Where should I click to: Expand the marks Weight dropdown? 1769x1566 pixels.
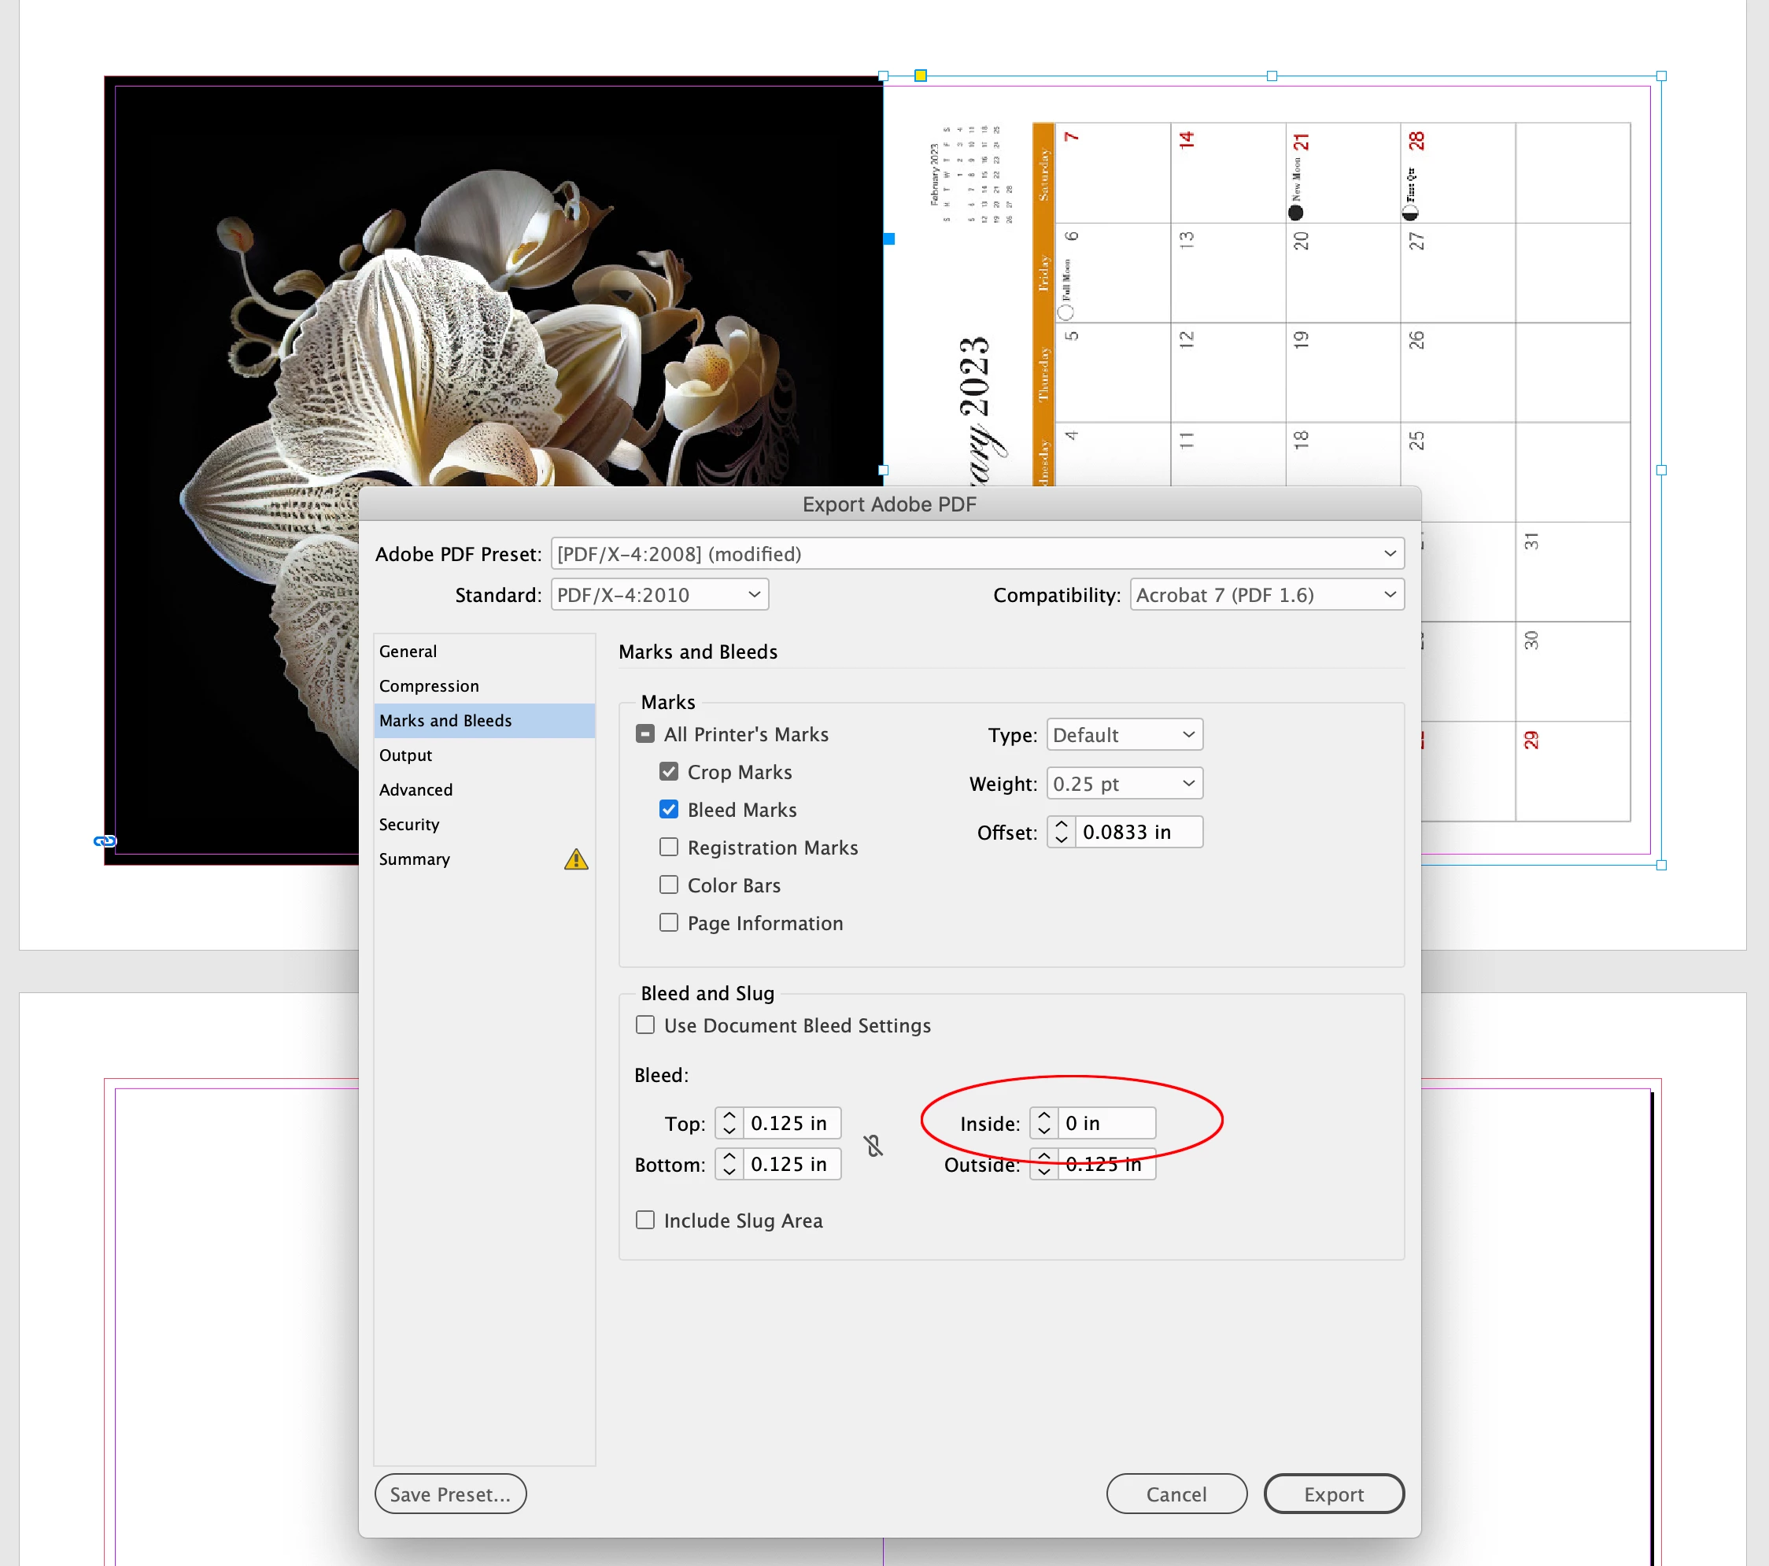click(x=1124, y=784)
